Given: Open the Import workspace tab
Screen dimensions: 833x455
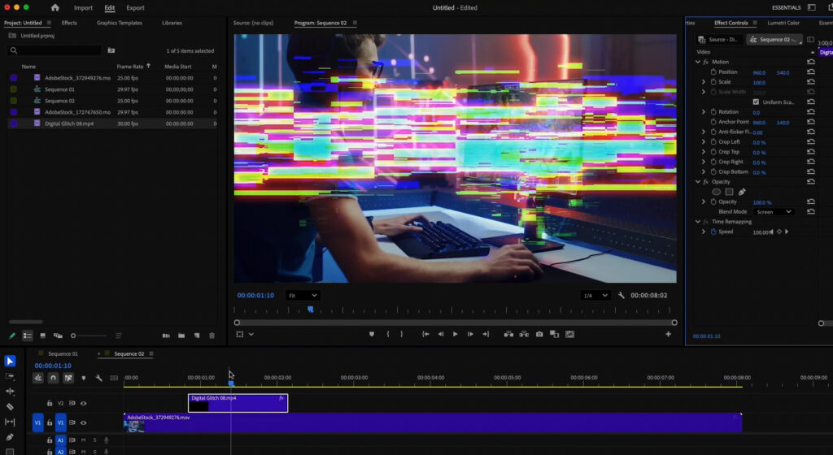Looking at the screenshot, I should click(84, 8).
